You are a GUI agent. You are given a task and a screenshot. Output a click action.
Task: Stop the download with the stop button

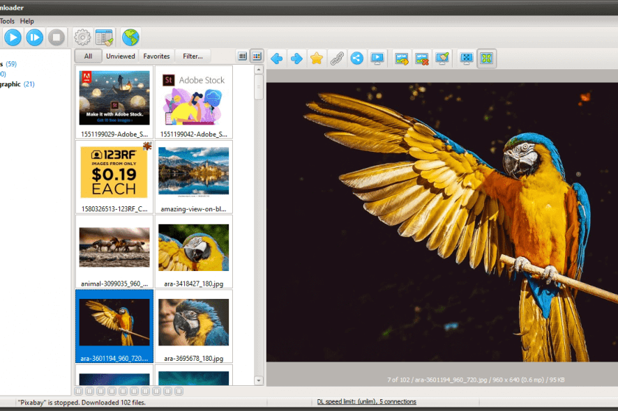click(x=56, y=38)
